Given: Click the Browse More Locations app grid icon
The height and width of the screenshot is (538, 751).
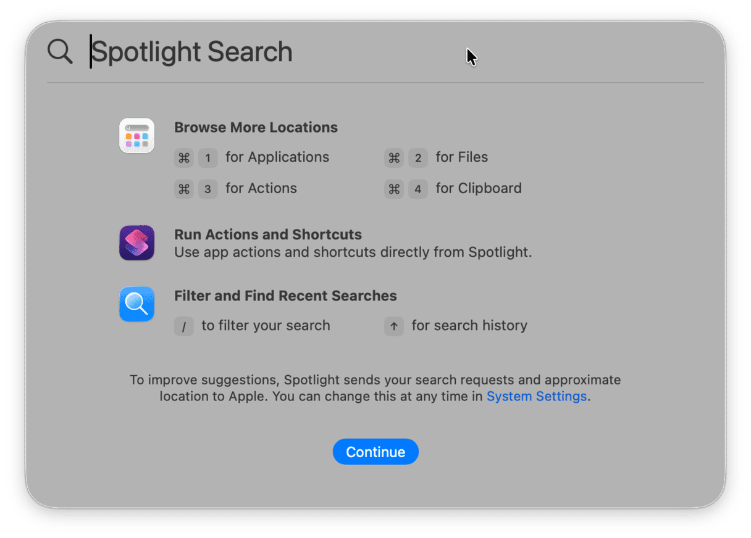Looking at the screenshot, I should 136,136.
